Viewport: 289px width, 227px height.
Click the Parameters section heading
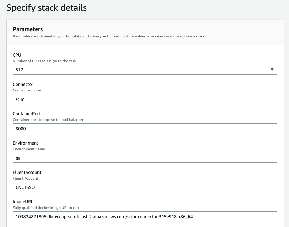[28, 29]
